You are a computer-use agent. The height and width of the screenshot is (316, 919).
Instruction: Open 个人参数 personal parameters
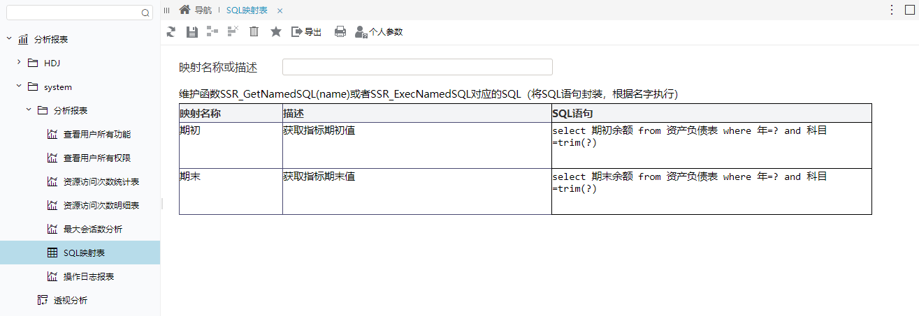pyautogui.click(x=379, y=31)
